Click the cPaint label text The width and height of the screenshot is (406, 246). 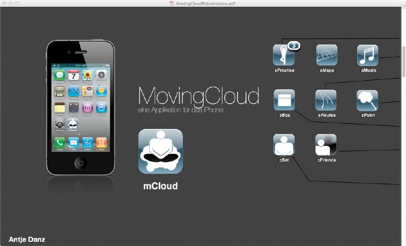pyautogui.click(x=368, y=115)
